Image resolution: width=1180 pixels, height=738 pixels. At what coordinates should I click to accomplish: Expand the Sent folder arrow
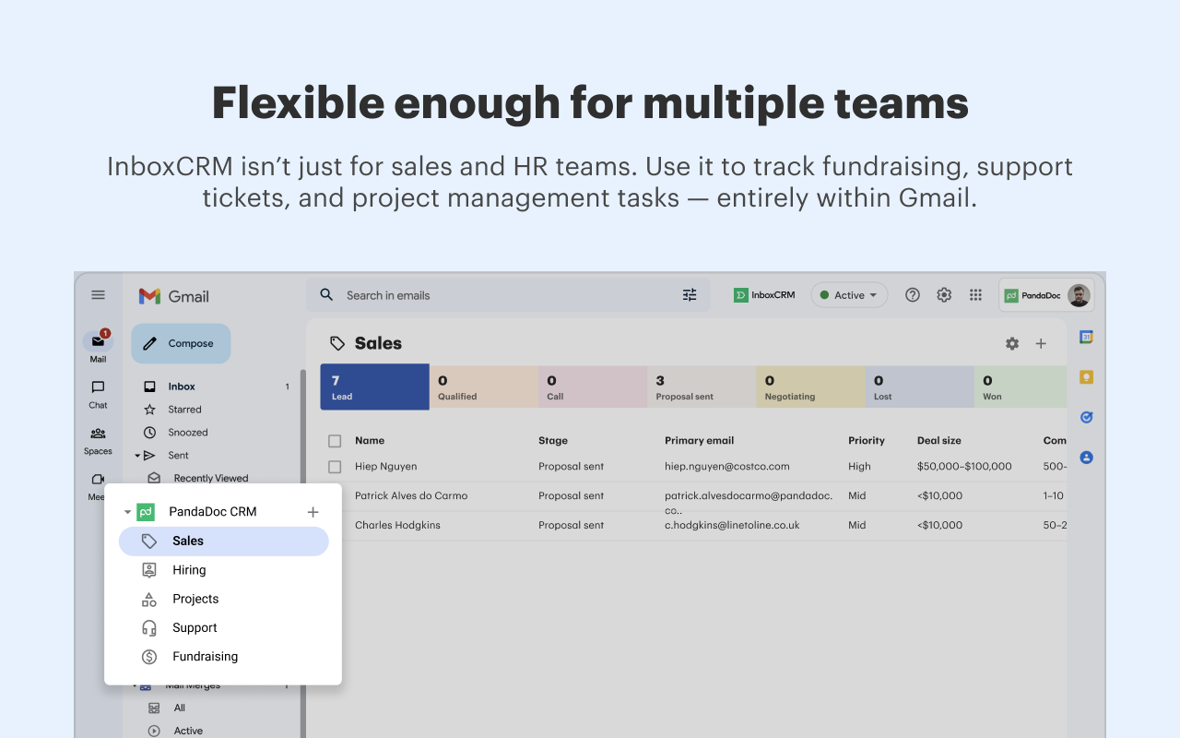[137, 456]
